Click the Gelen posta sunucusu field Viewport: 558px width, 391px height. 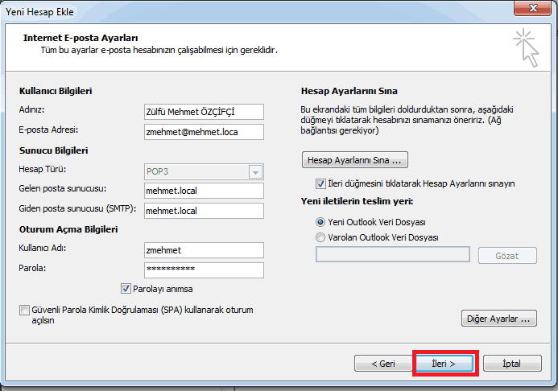tap(203, 191)
